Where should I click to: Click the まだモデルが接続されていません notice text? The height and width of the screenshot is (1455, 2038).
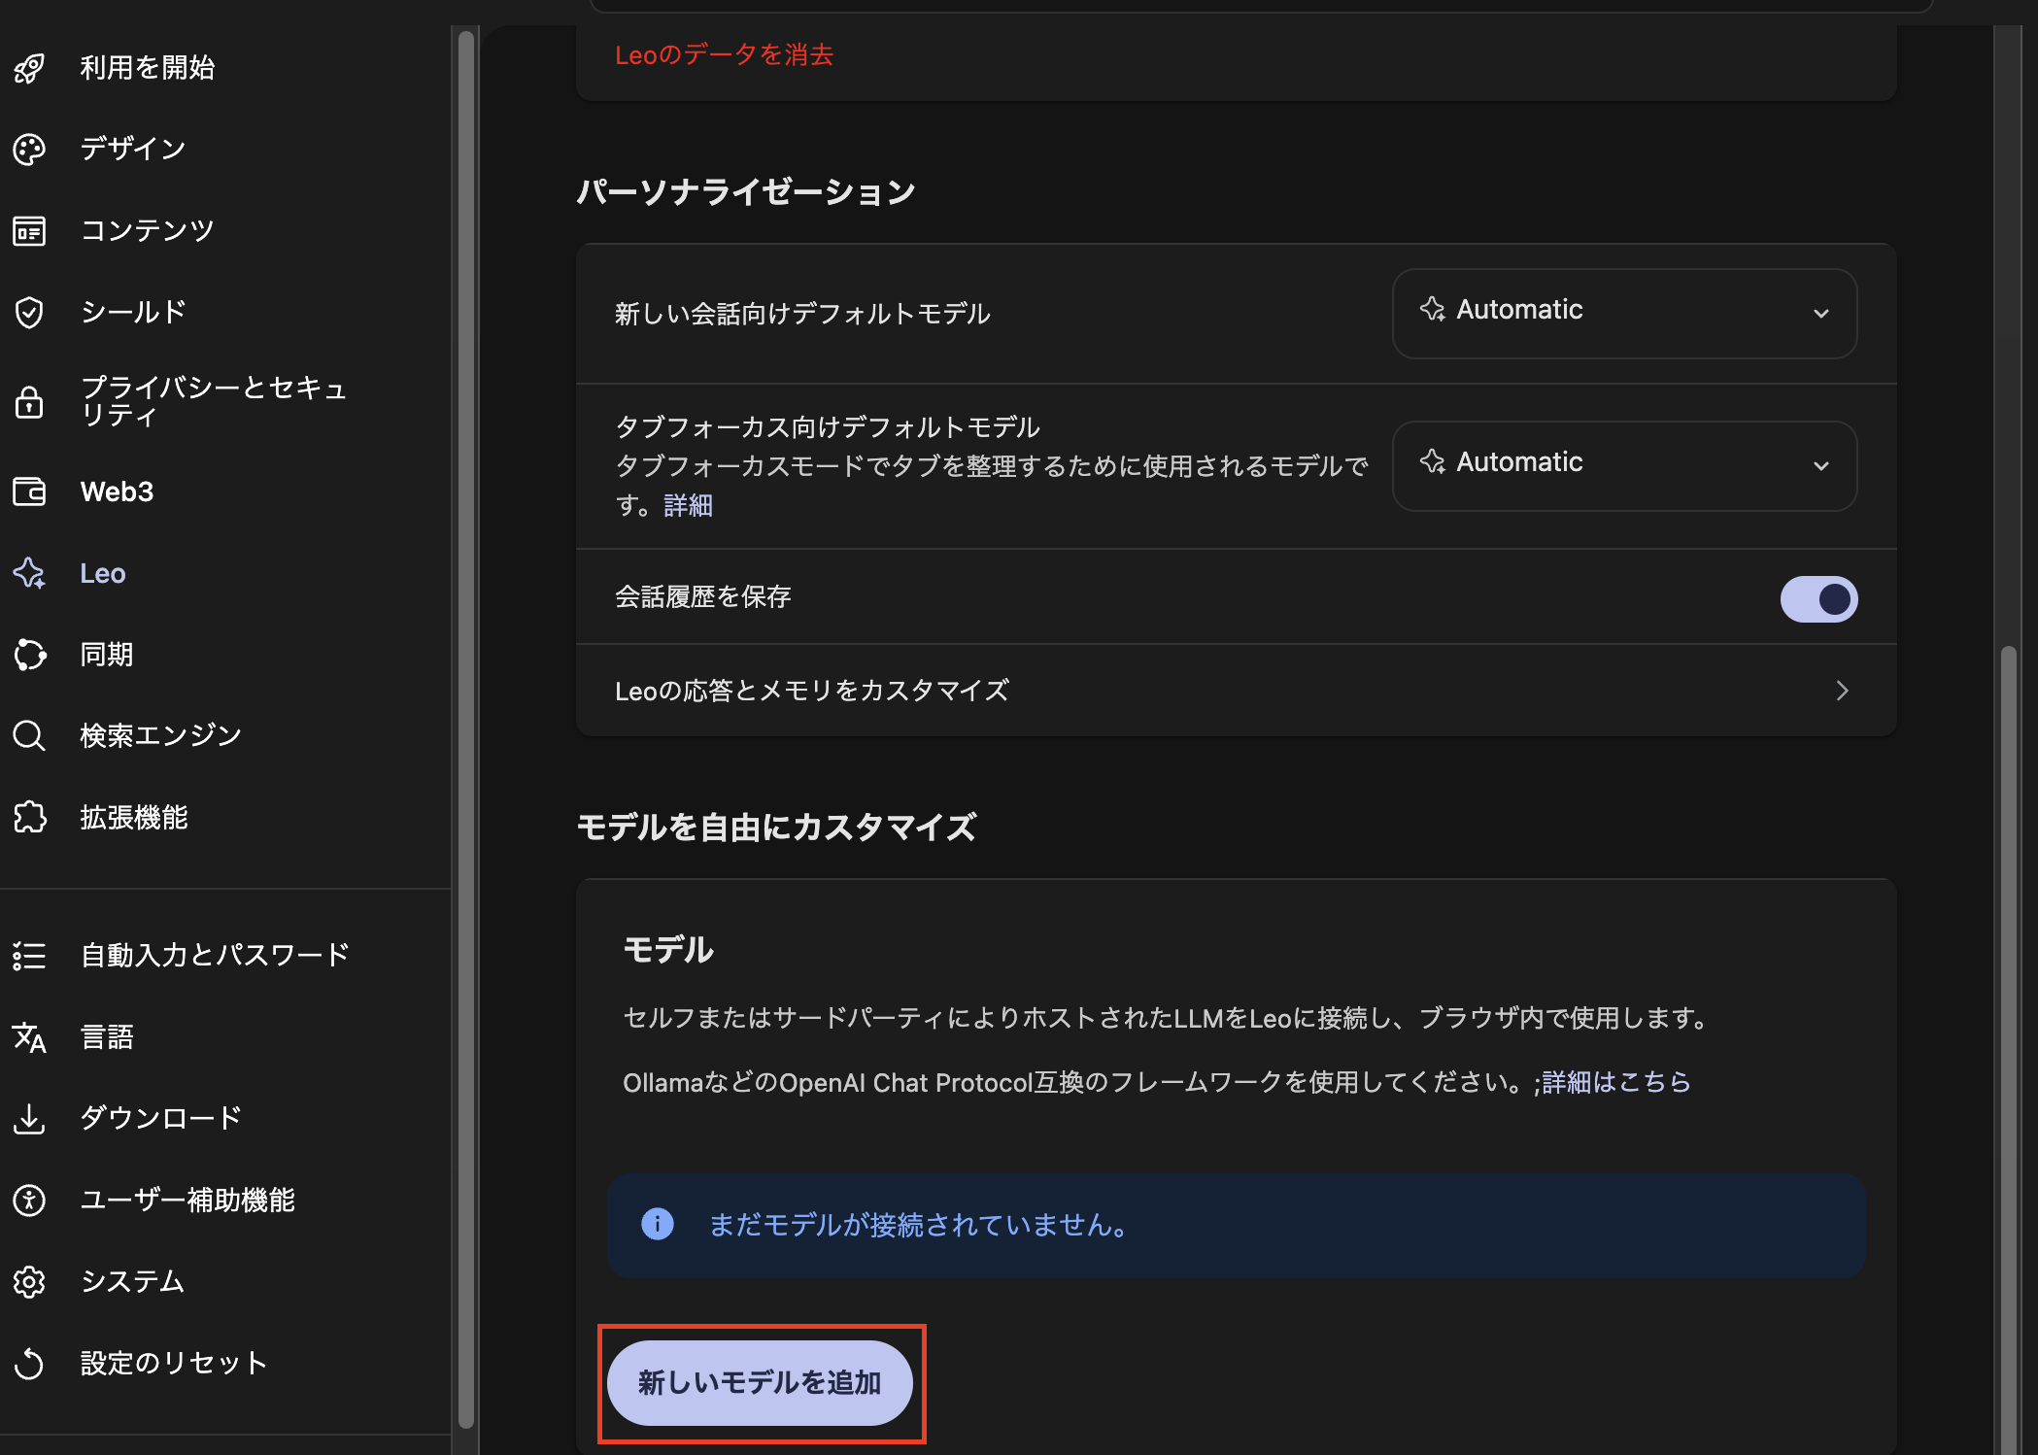tap(919, 1225)
